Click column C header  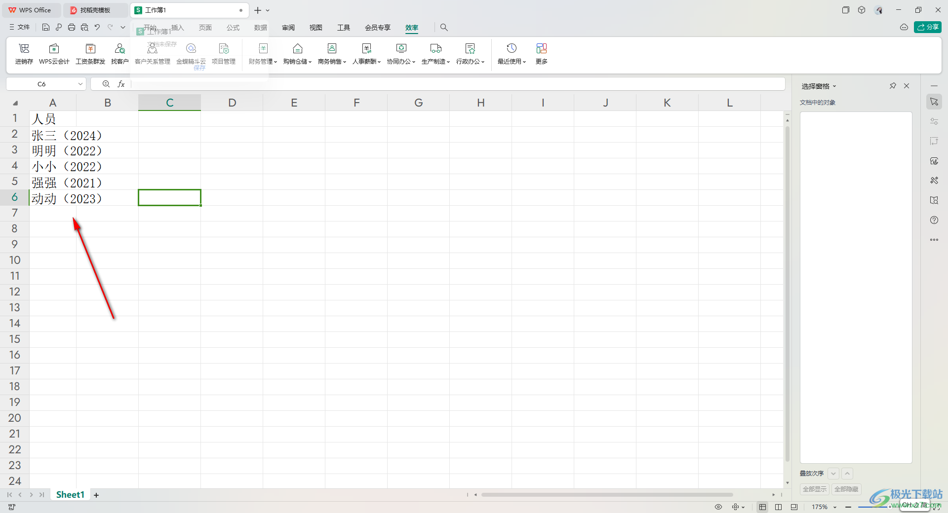(x=169, y=103)
